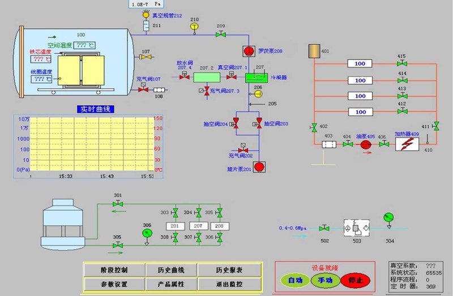Click the yellow valve 107 on tank
Viewport: 453px width, 296px height.
click(146, 57)
